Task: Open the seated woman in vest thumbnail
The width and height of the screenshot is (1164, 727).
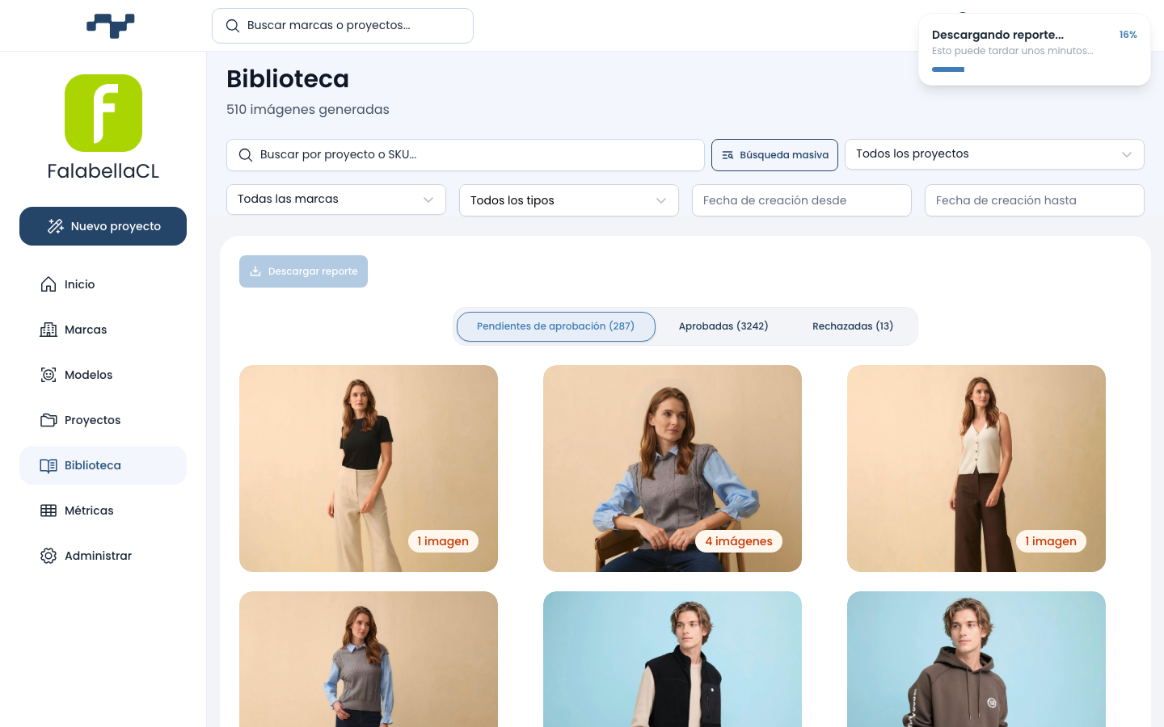Action: [x=673, y=469]
